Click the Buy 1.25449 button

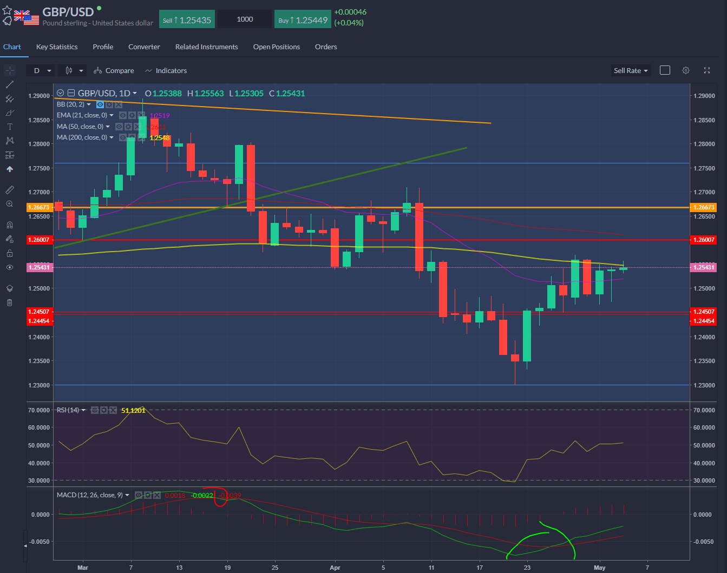(303, 20)
